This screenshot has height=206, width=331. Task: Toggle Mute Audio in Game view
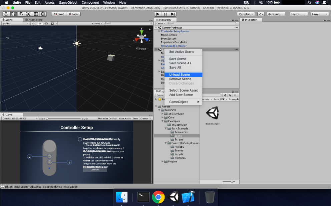pos(125,118)
